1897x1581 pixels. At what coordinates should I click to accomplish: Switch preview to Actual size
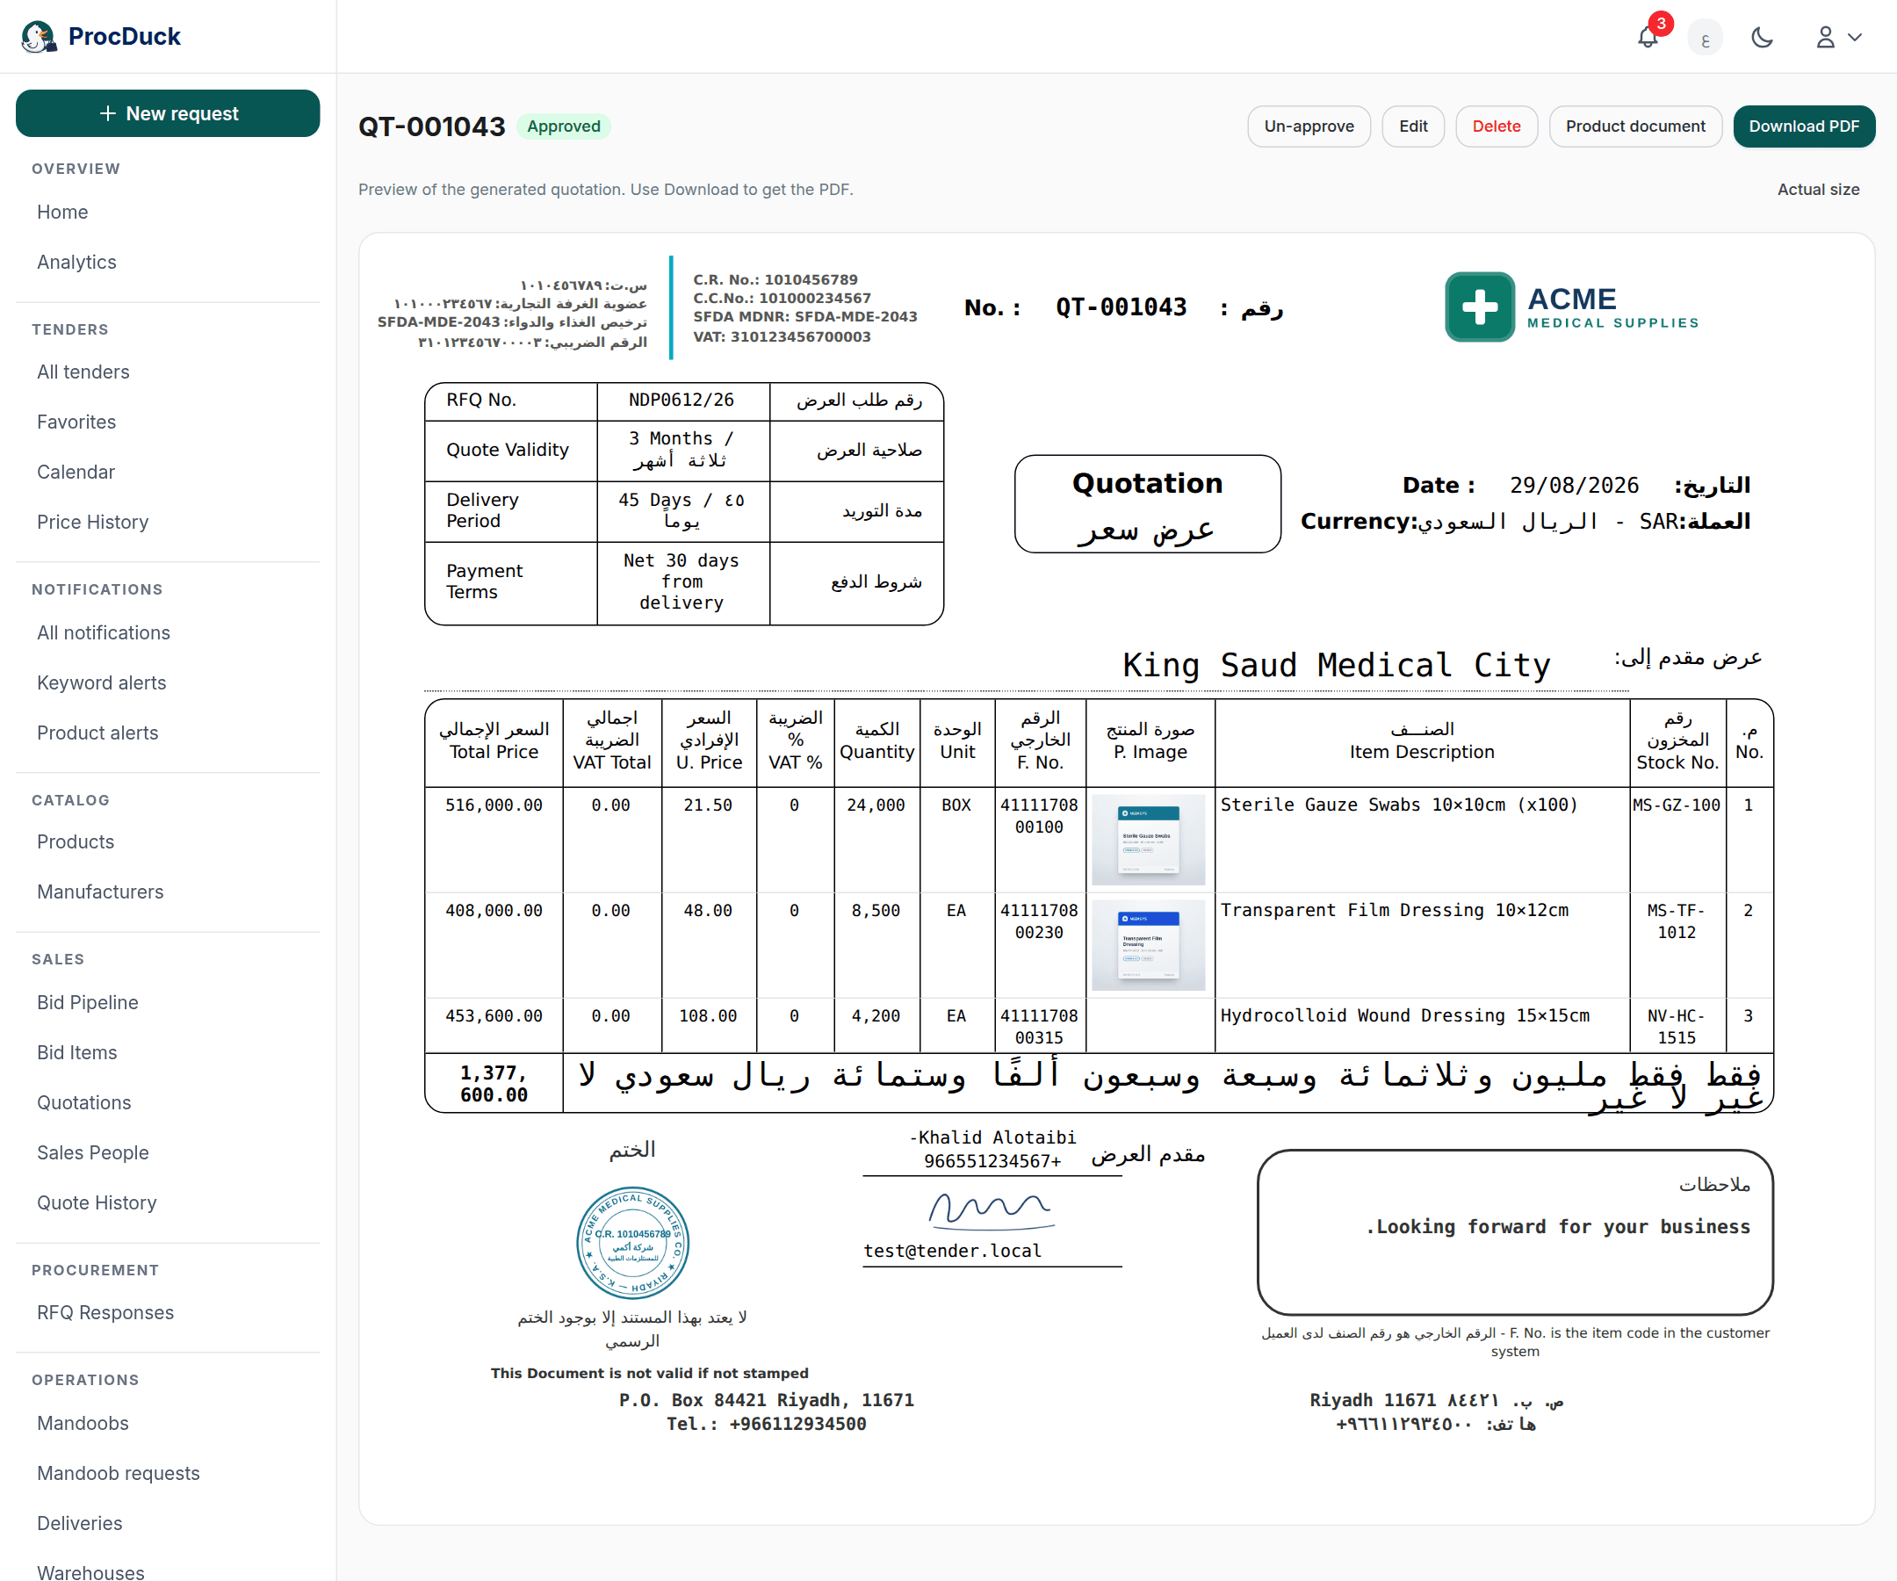(x=1817, y=190)
